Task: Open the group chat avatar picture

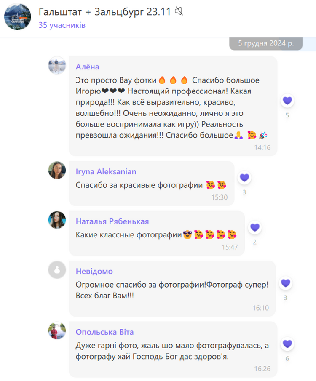Action: point(18,16)
